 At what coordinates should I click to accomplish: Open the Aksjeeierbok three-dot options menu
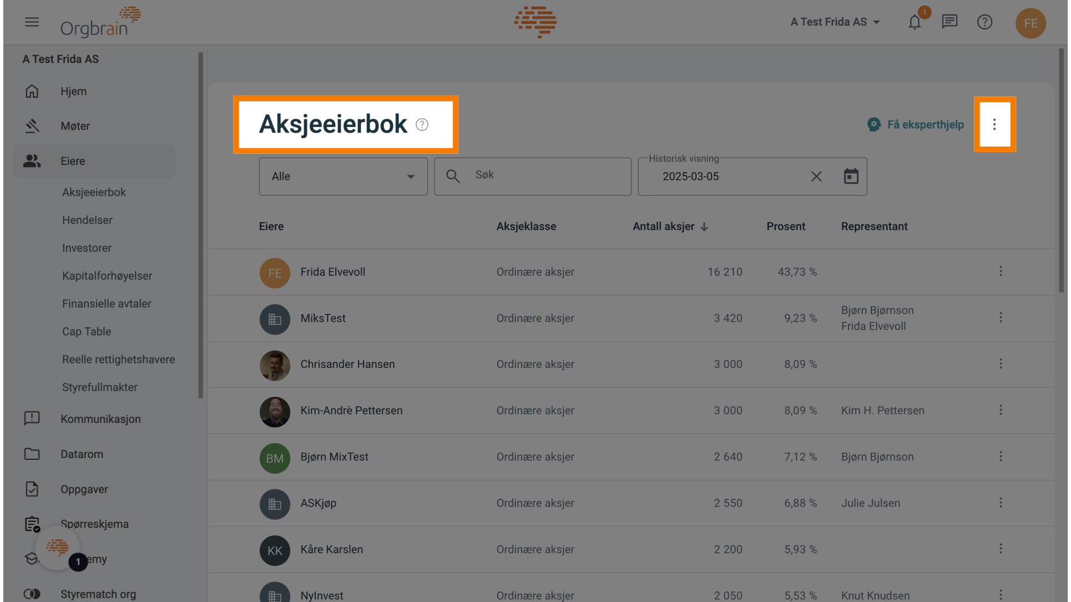click(994, 125)
